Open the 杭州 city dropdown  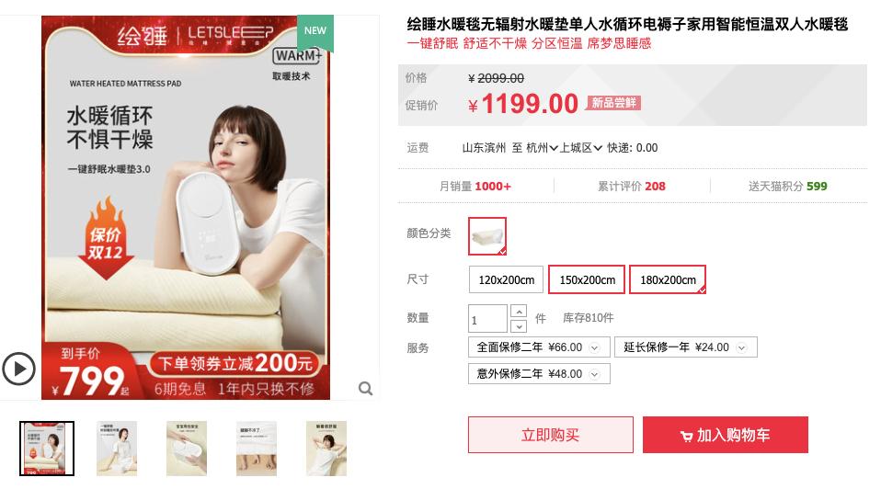[x=542, y=148]
